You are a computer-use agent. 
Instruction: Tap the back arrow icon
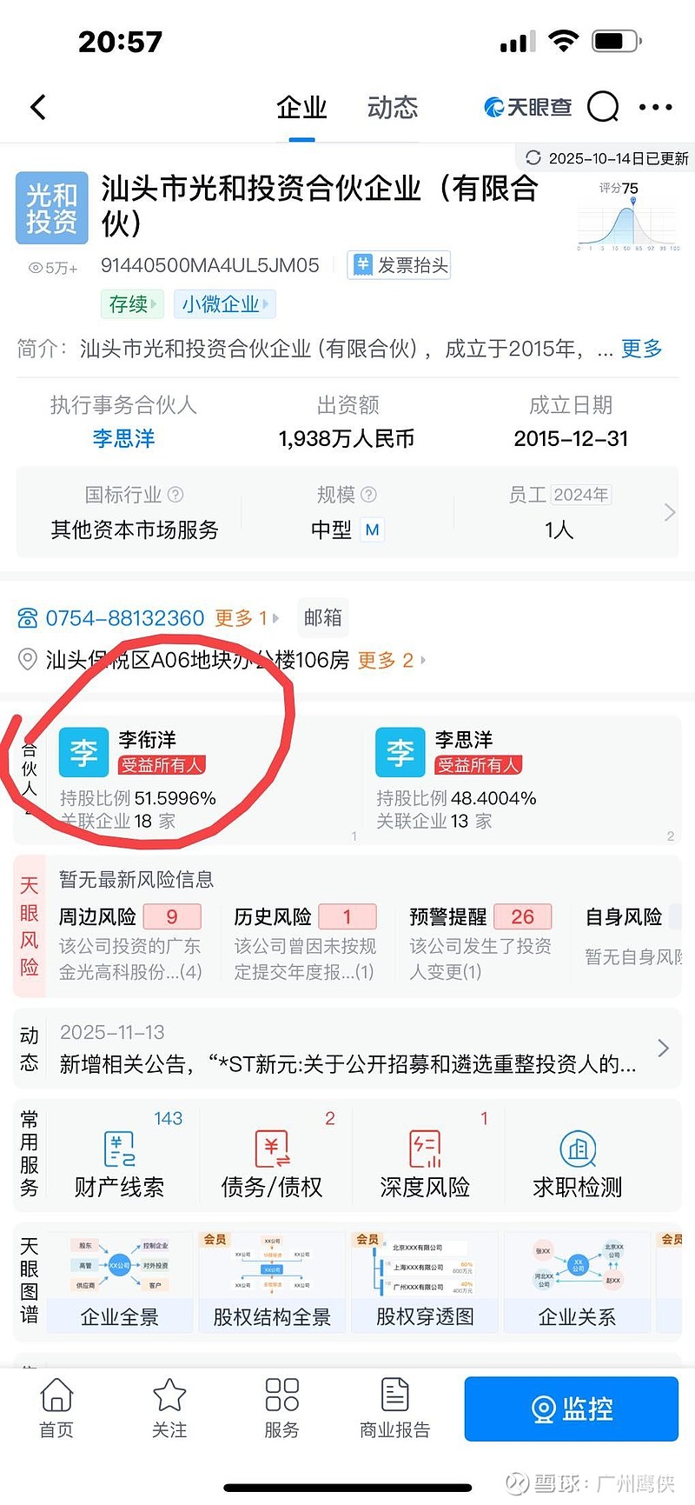[x=38, y=108]
